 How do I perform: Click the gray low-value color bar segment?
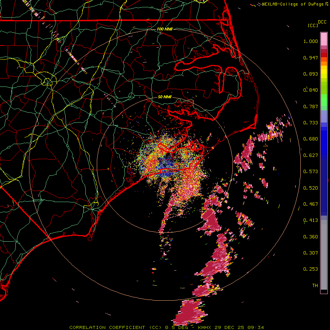tap(324, 255)
